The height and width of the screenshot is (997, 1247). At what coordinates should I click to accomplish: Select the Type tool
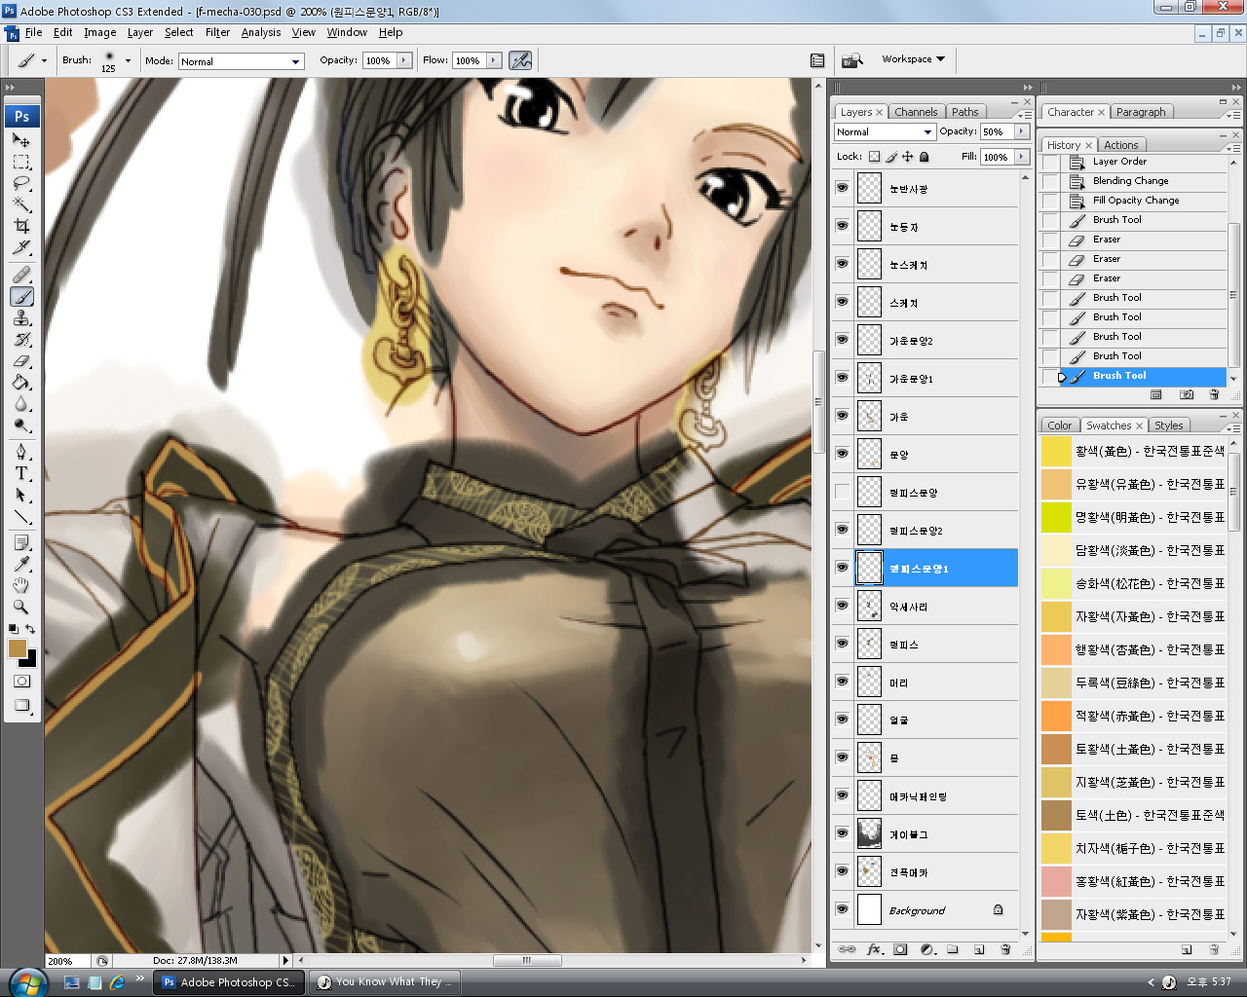pyautogui.click(x=21, y=473)
